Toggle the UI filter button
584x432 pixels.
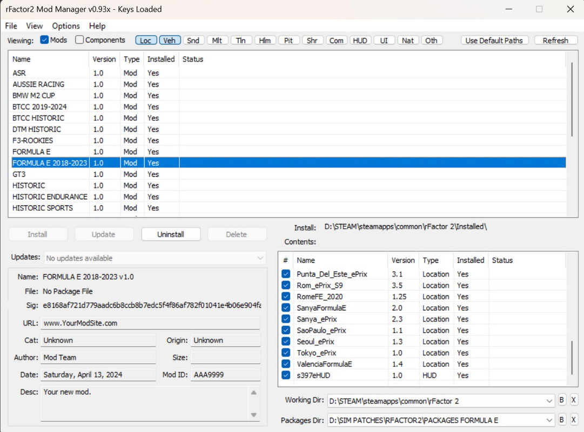[x=384, y=40]
